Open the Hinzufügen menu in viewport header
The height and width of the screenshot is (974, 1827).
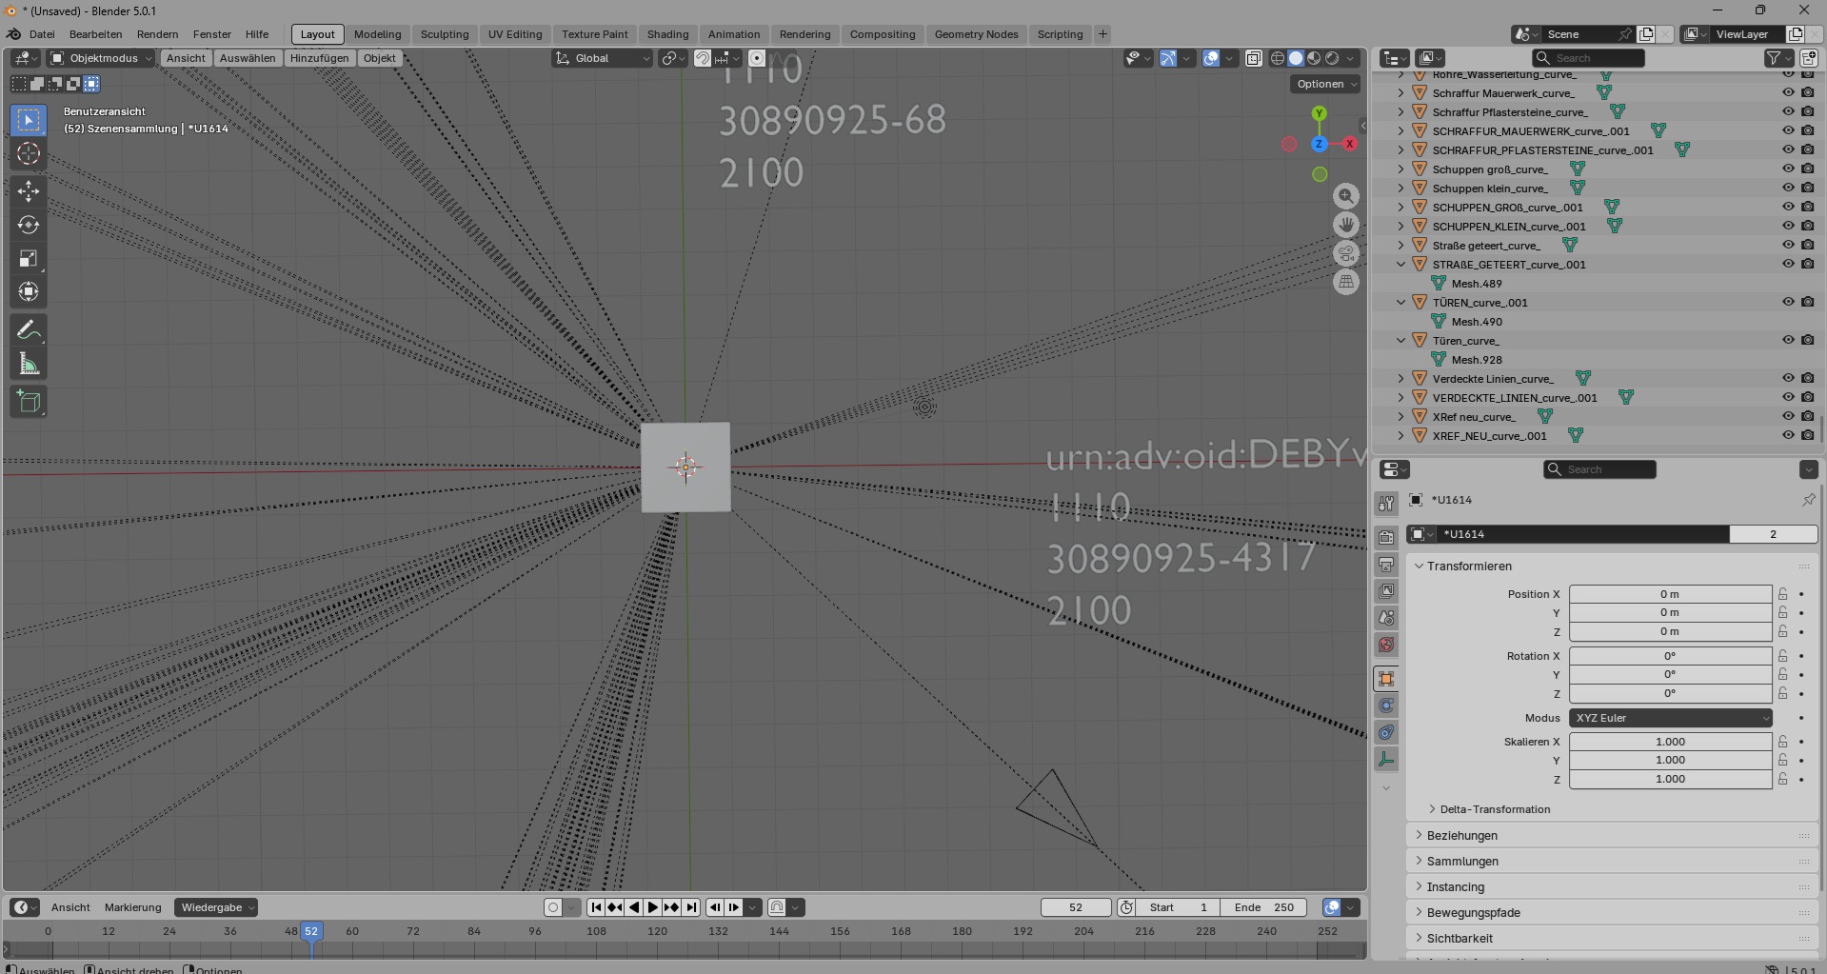coord(319,58)
